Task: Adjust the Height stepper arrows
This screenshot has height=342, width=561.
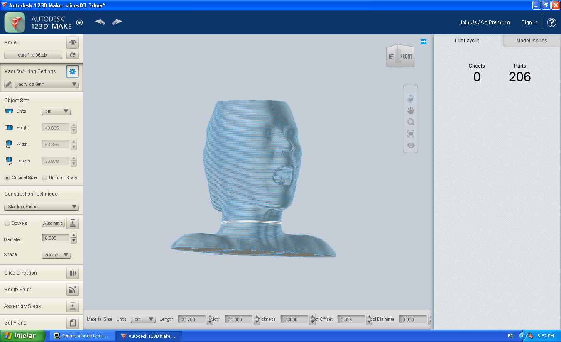Action: click(74, 128)
